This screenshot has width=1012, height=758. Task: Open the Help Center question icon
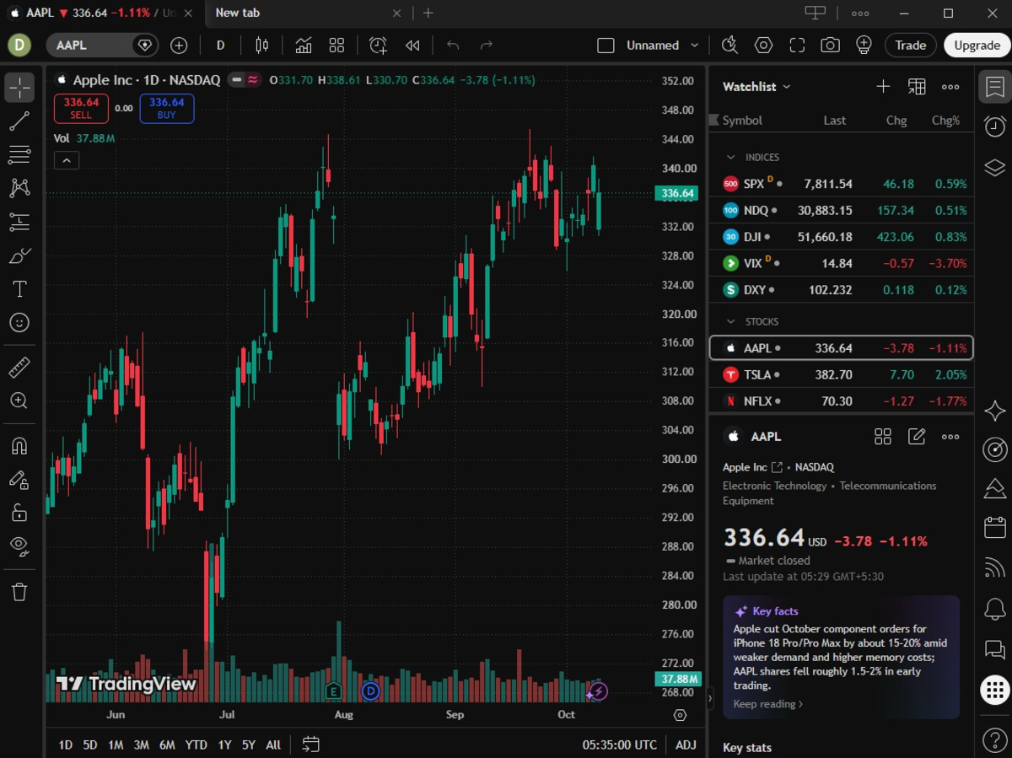click(x=995, y=740)
